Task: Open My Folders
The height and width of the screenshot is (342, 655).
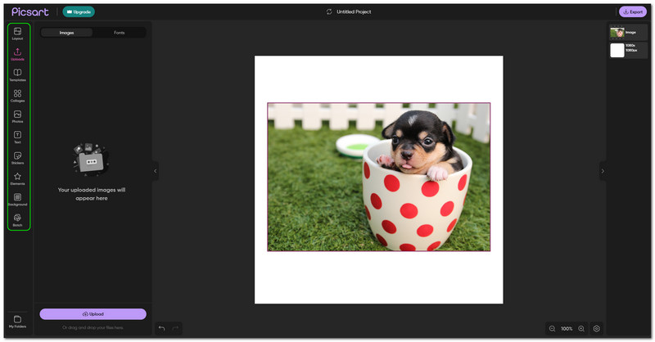Action: (17, 321)
